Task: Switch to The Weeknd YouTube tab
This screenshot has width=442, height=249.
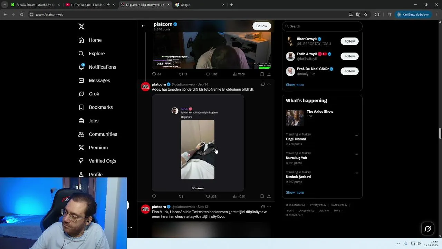Action: point(90,5)
